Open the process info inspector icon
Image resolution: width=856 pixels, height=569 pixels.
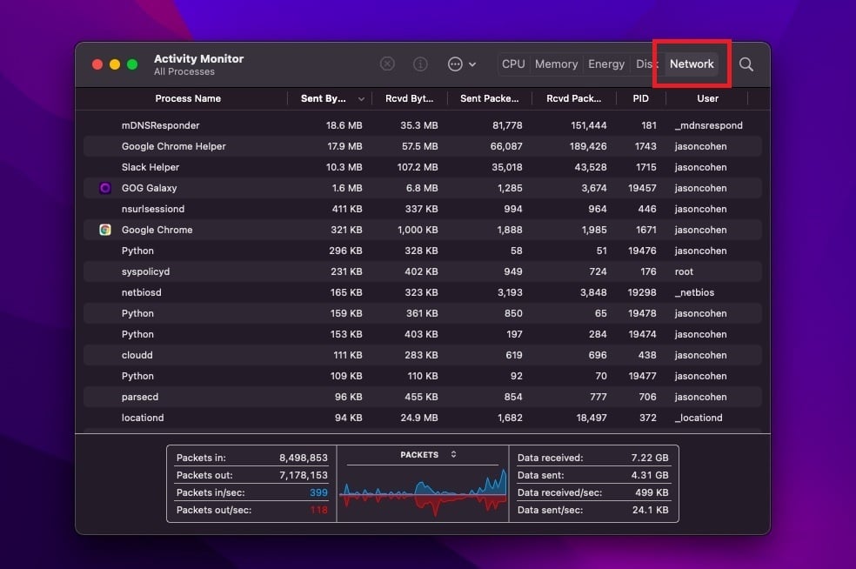(420, 64)
